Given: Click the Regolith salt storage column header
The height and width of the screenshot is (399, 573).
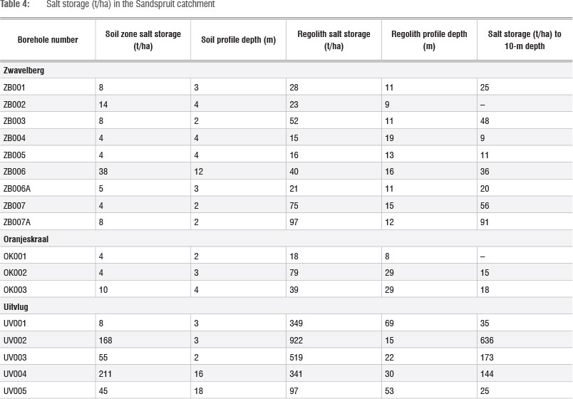Looking at the screenshot, I should click(332, 40).
